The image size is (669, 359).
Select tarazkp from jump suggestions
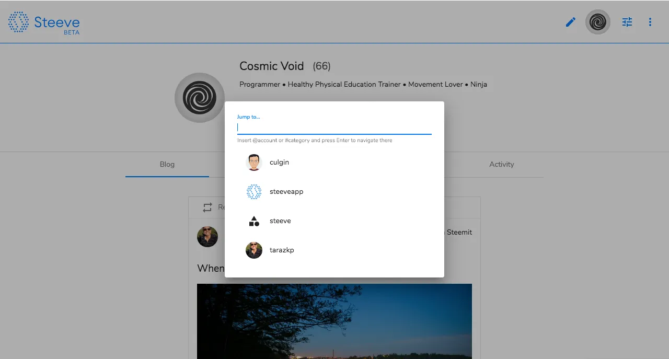point(334,250)
